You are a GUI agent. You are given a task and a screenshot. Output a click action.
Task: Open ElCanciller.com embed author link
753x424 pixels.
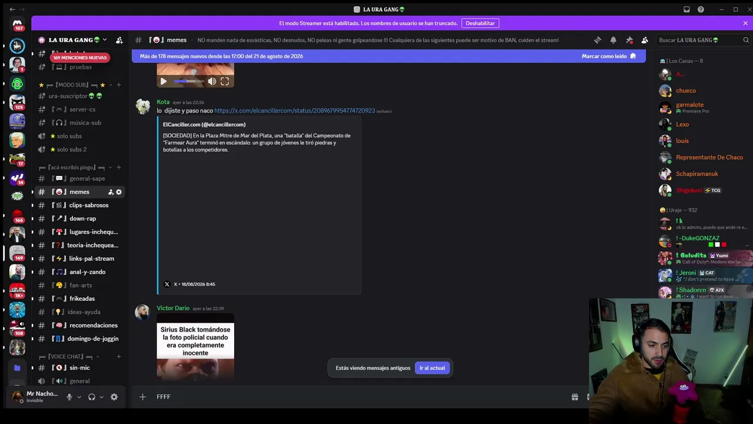click(x=204, y=125)
